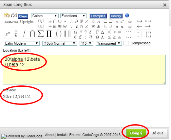Insert the integral symbol
This screenshot has height=140, width=171.
24,34
